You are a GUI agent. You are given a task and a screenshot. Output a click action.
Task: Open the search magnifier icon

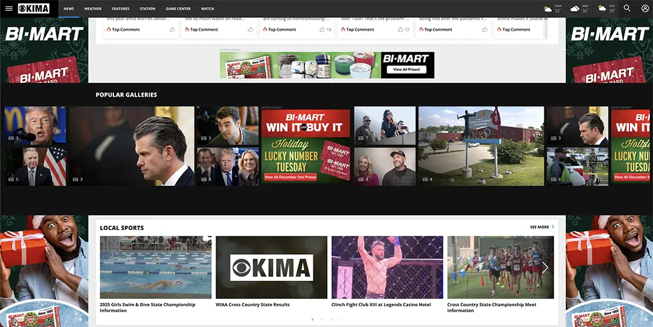coord(627,8)
